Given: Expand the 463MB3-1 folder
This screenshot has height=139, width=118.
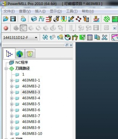Looking at the screenshot, I should pos(12,80).
